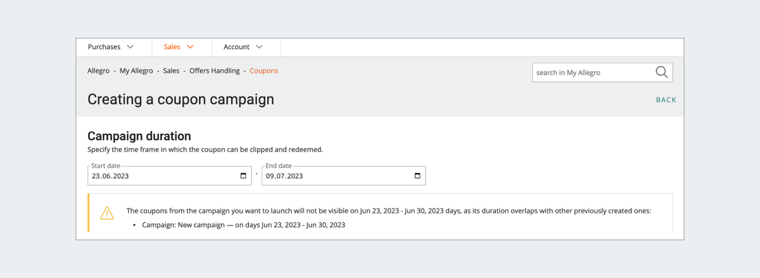
Task: Select the New campaign overlap bullet text
Action: click(244, 225)
